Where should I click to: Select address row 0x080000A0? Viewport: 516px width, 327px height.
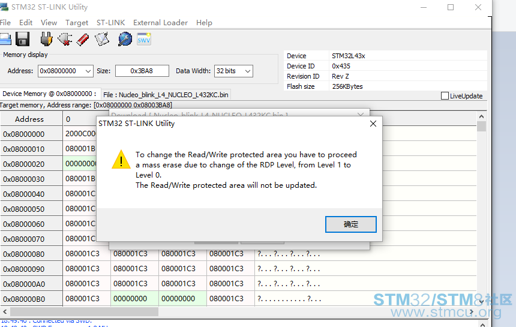pyautogui.click(x=31, y=284)
